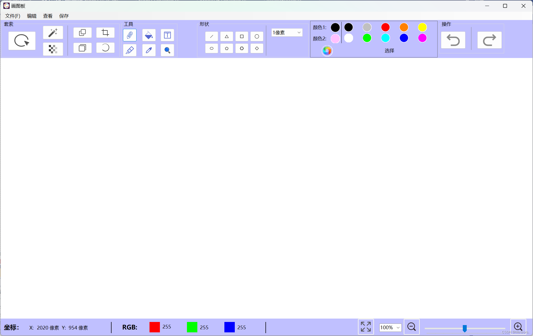This screenshot has width=533, height=336.
Task: Pick the cyan palette color
Action: click(386, 38)
